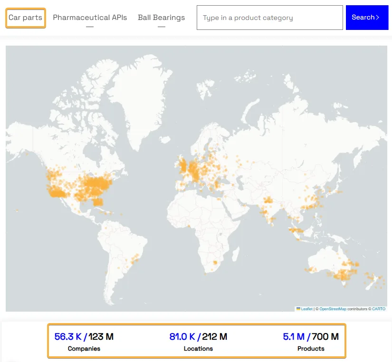Screen dimensions: 392x362
Task: Select the Car parts tab
Action: (26, 18)
